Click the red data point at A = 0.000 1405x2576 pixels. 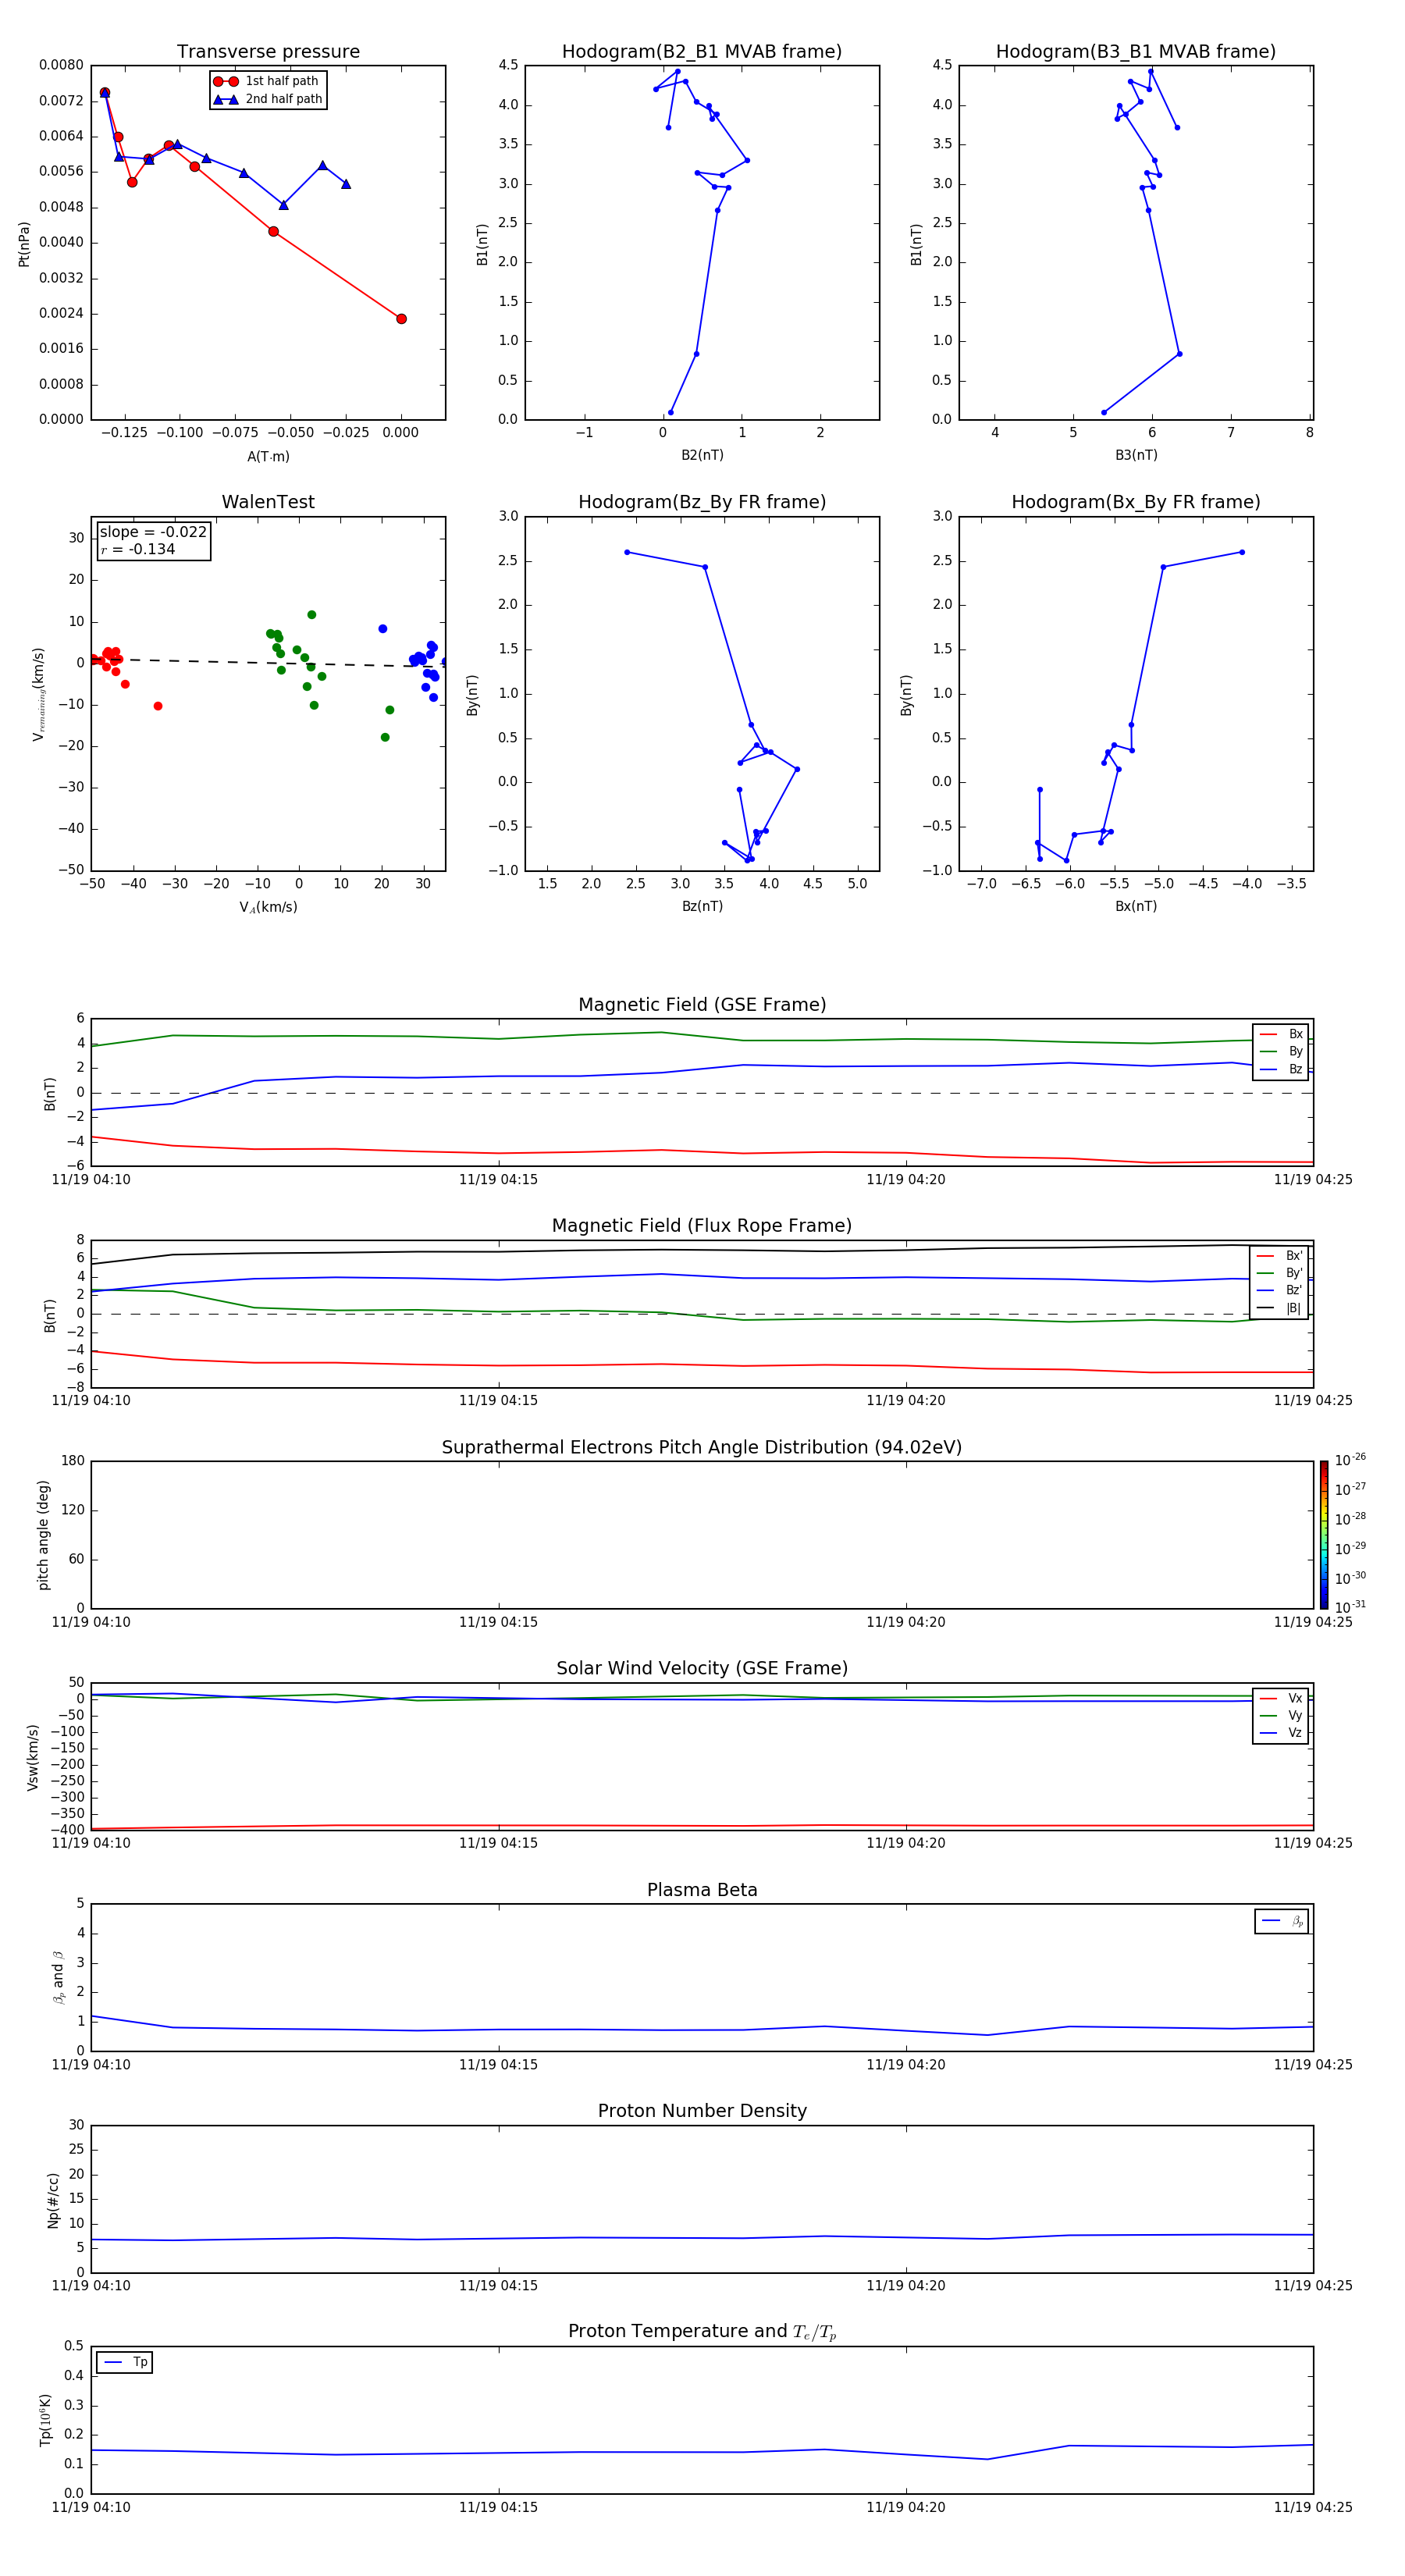click(401, 319)
